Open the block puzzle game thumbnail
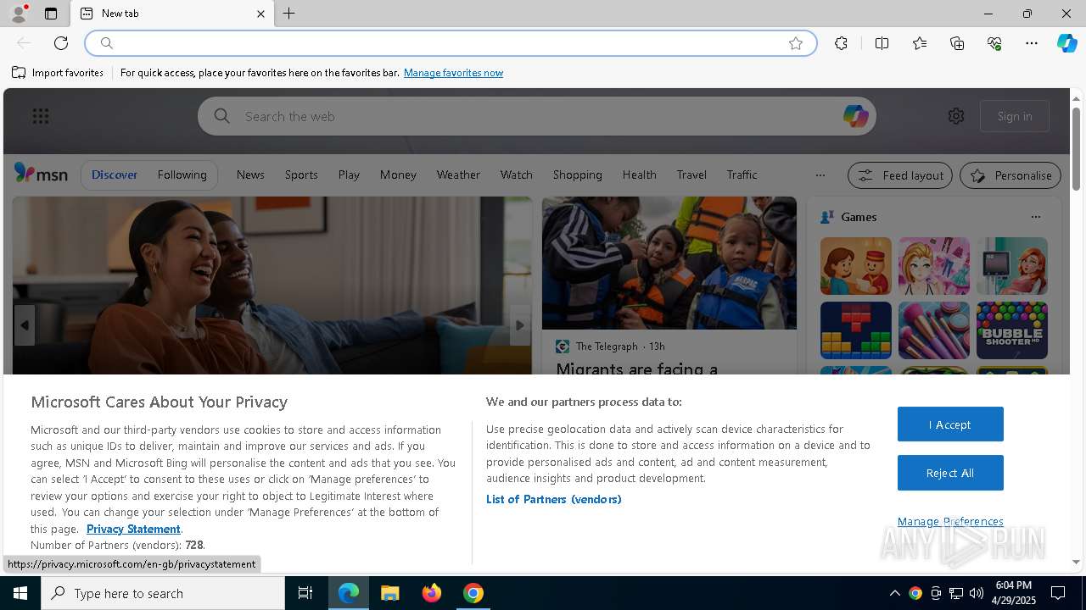This screenshot has width=1086, height=610. (855, 330)
